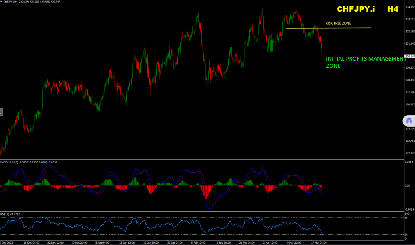Viewport: 415px width, 245px height.
Task: Click the 17 Mar 04:00 time label
Action: coord(320,243)
